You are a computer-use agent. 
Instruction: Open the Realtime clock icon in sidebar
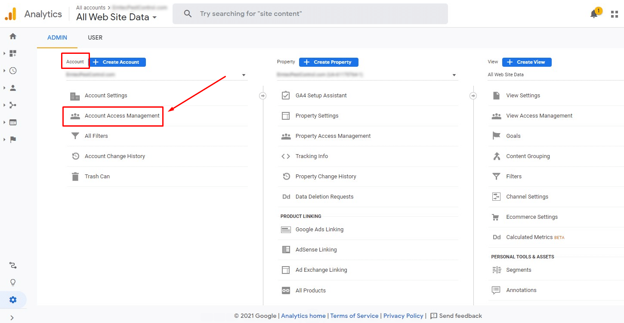(13, 71)
